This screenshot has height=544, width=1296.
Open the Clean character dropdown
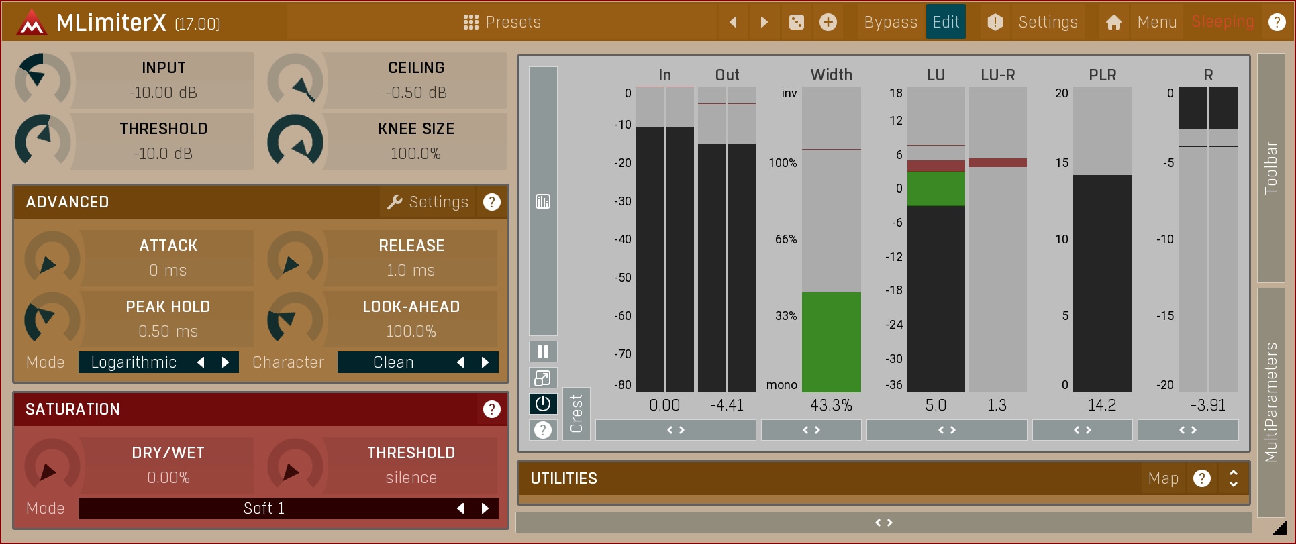[393, 362]
